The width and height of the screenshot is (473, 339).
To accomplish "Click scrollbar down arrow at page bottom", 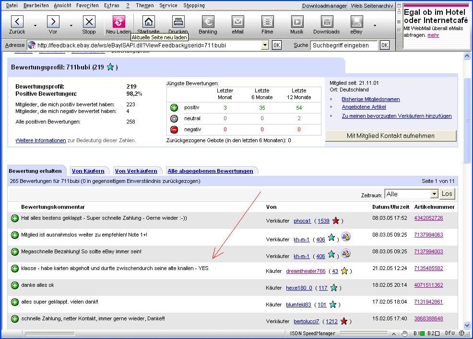I will click(x=467, y=325).
